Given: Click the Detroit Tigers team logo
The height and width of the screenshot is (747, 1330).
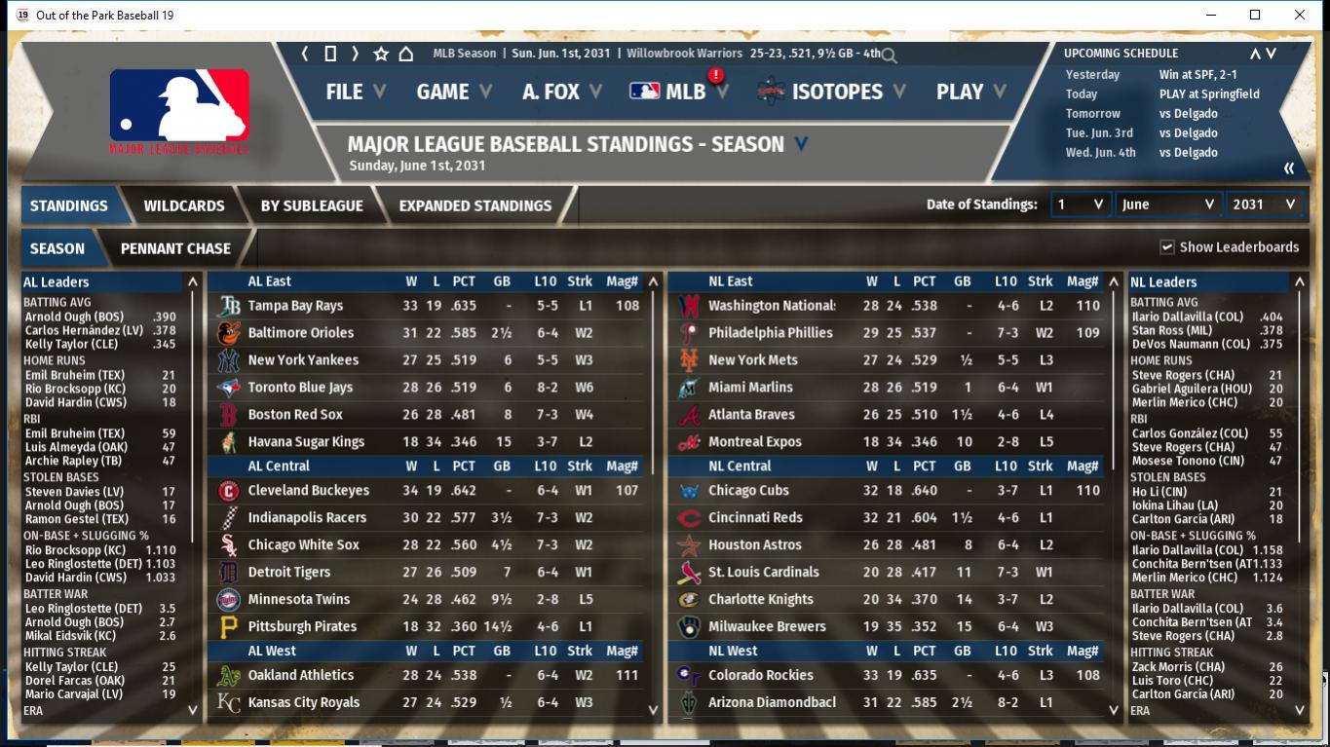Looking at the screenshot, I should pyautogui.click(x=228, y=573).
